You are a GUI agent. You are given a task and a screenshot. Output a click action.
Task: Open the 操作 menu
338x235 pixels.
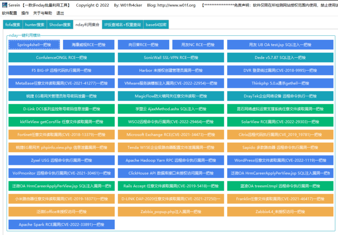coord(25,13)
